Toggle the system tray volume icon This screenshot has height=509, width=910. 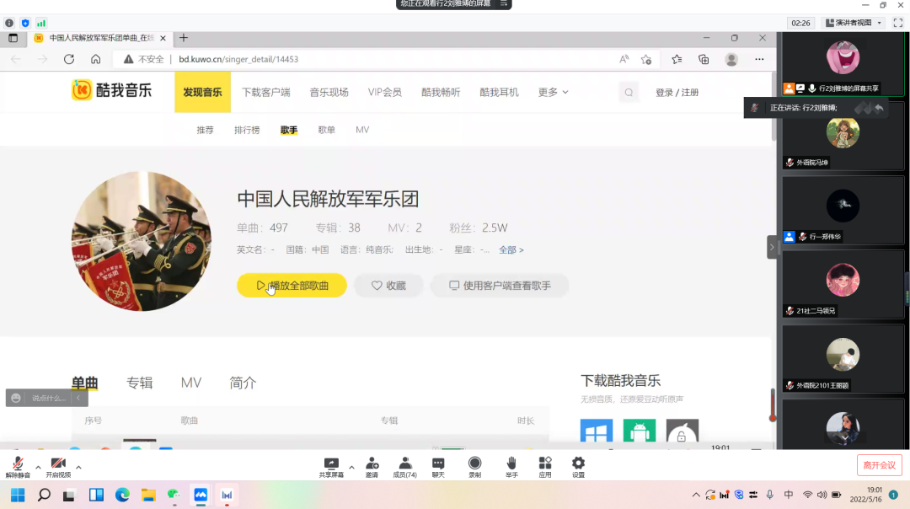click(x=822, y=495)
